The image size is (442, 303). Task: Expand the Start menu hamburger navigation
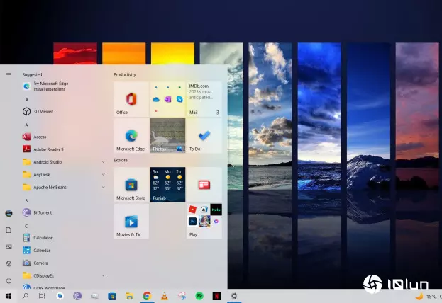(x=9, y=74)
